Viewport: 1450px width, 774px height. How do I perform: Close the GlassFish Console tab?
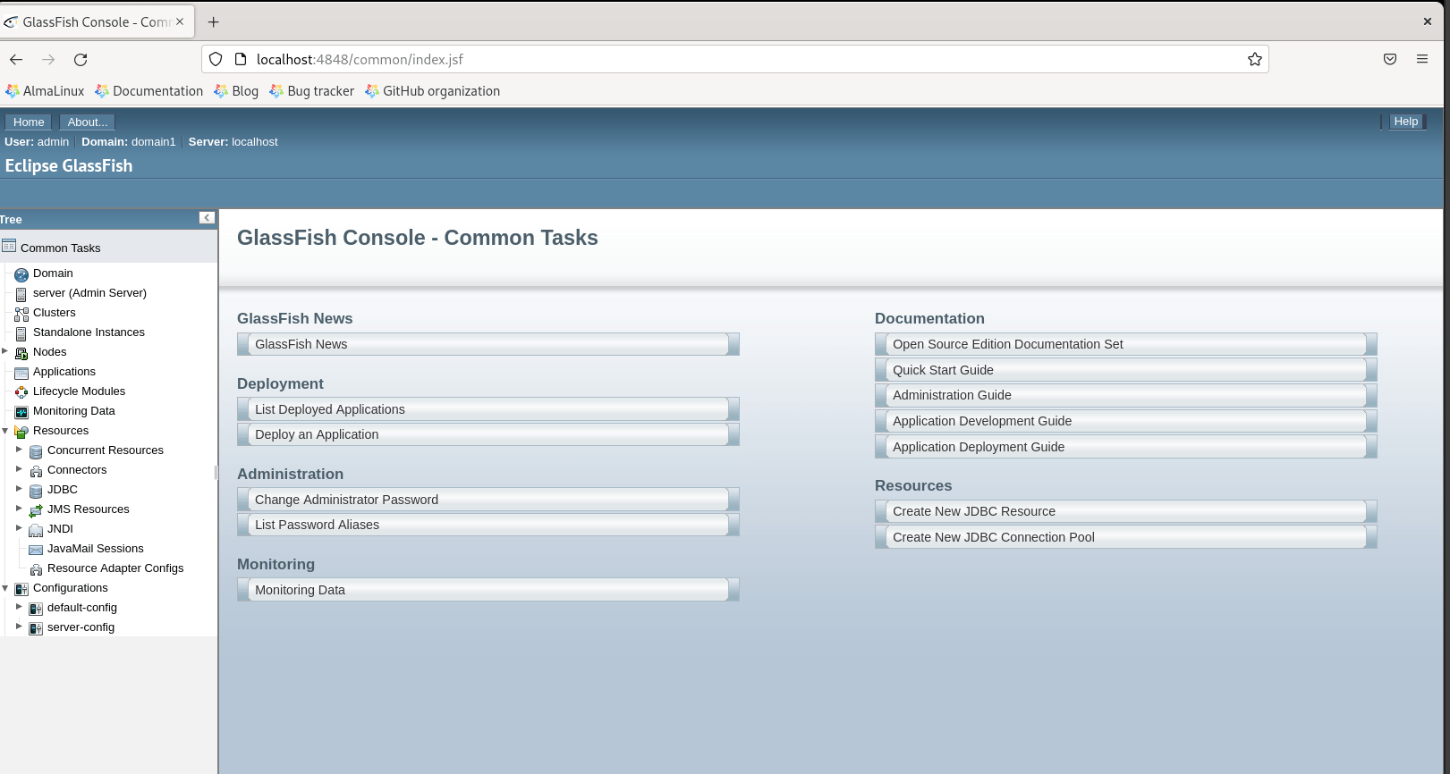coord(180,21)
